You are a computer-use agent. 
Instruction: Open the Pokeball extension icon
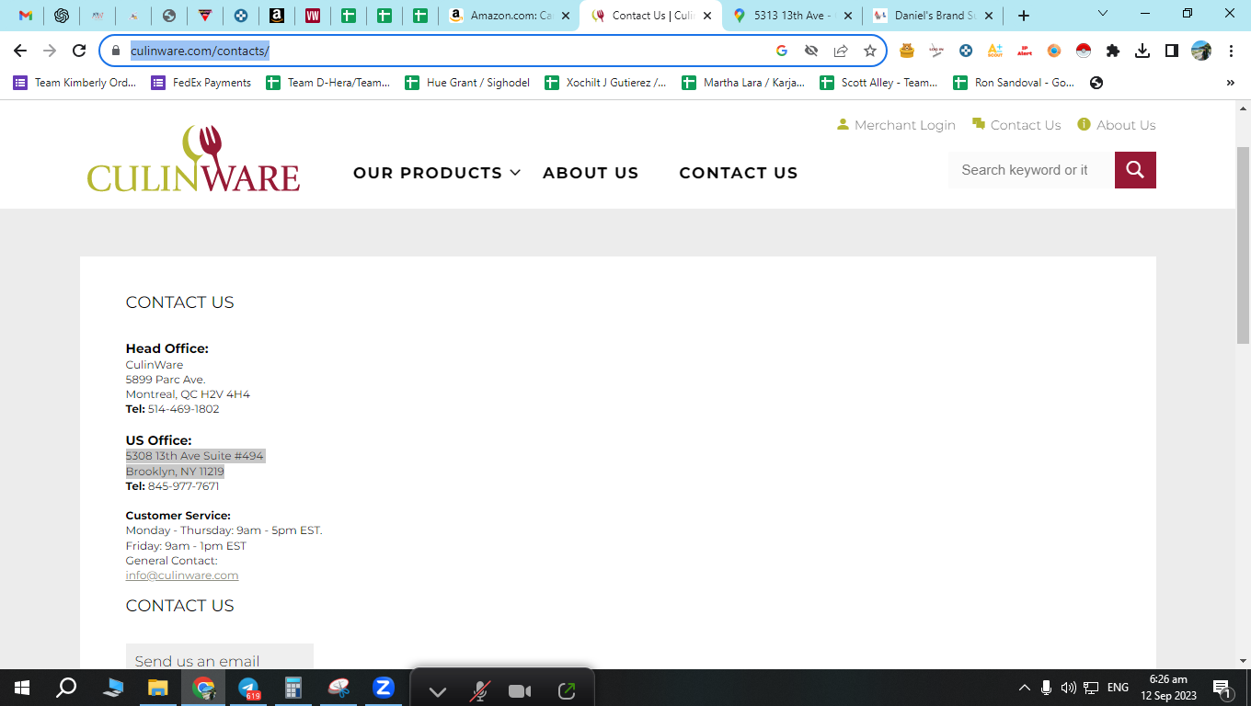pos(1084,51)
